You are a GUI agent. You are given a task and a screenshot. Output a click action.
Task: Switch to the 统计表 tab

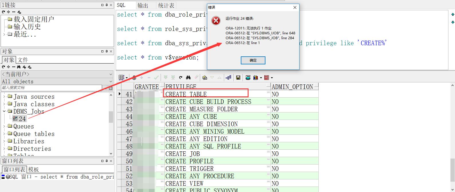166,5
